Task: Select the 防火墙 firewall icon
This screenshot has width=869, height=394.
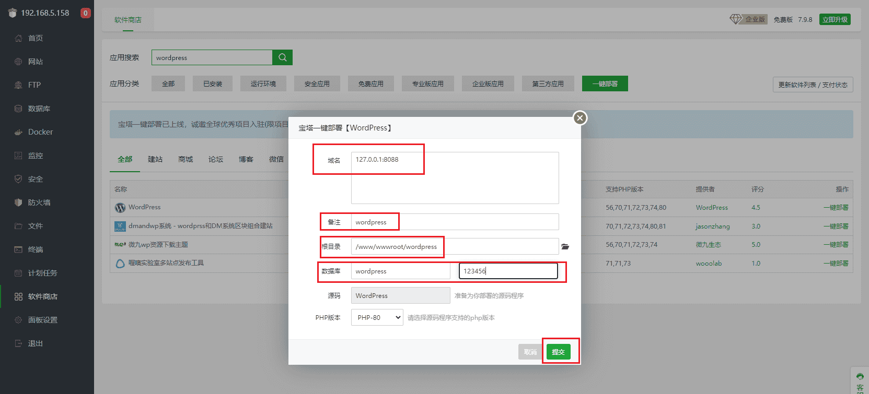Action: pos(18,202)
